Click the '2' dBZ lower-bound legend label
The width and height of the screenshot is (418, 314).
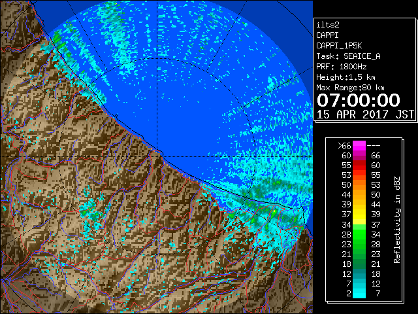[x=348, y=294]
